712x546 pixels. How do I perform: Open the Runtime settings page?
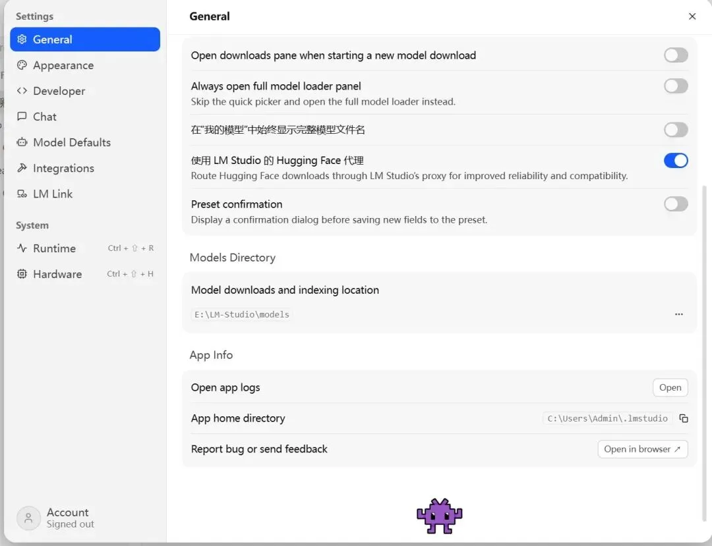[54, 248]
